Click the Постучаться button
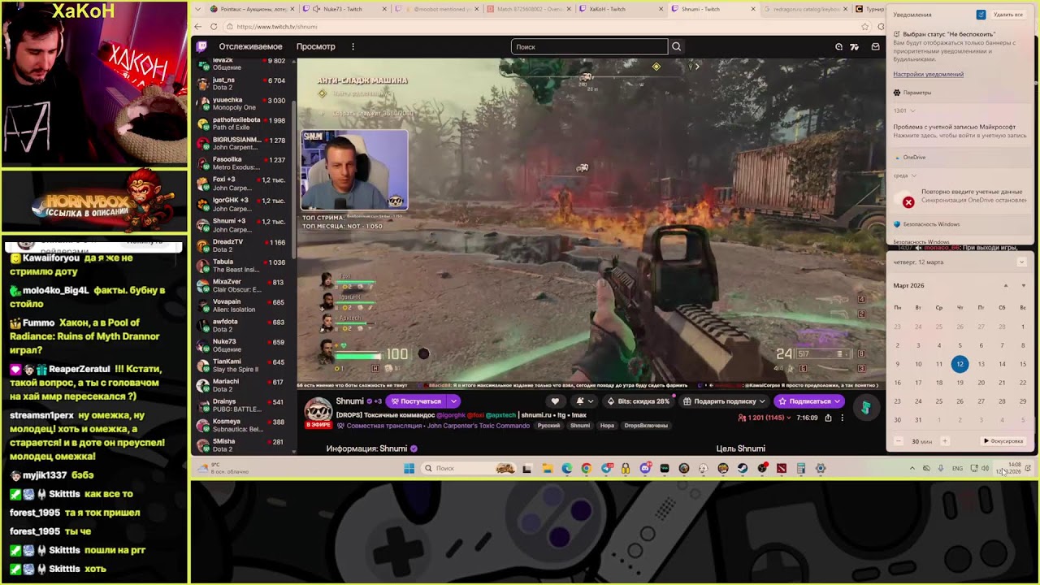The image size is (1040, 585). click(417, 401)
